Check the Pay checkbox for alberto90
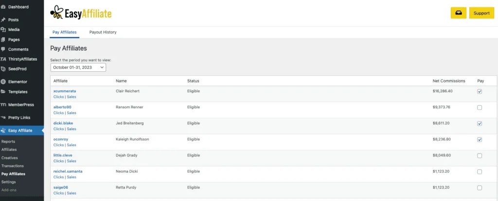498x201 pixels. 480,107
